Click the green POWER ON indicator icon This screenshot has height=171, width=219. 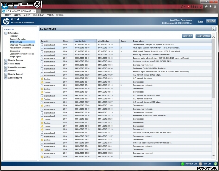point(182,164)
